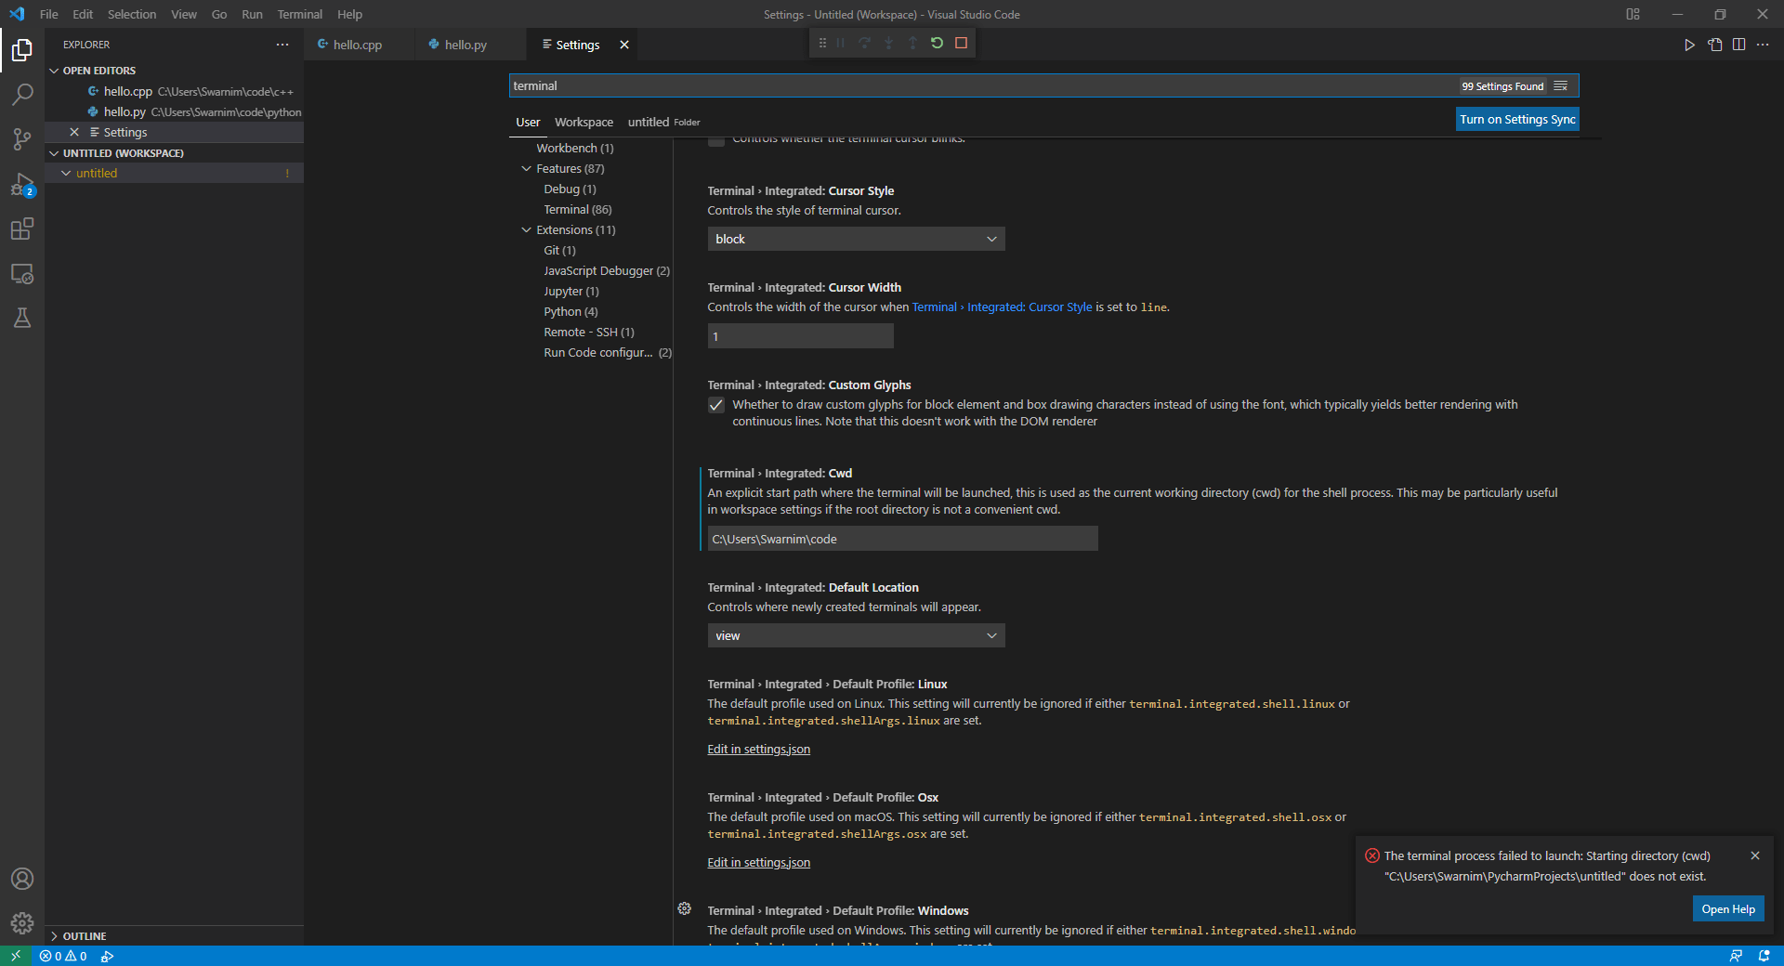Switch to the hello.cpp editor tab
1784x966 pixels.
tap(359, 45)
